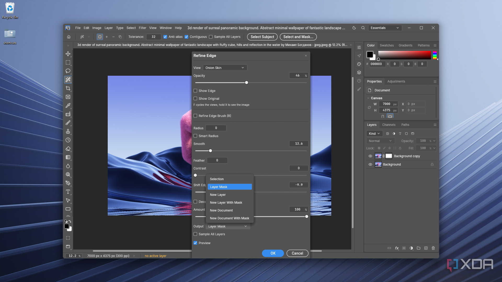This screenshot has width=502, height=282.
Task: Open the Output Layer Mask dropdown
Action: tap(228, 226)
